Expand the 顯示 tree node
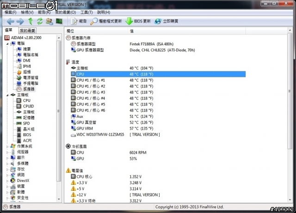The width and height of the screenshot is (296, 213). pos(7,158)
